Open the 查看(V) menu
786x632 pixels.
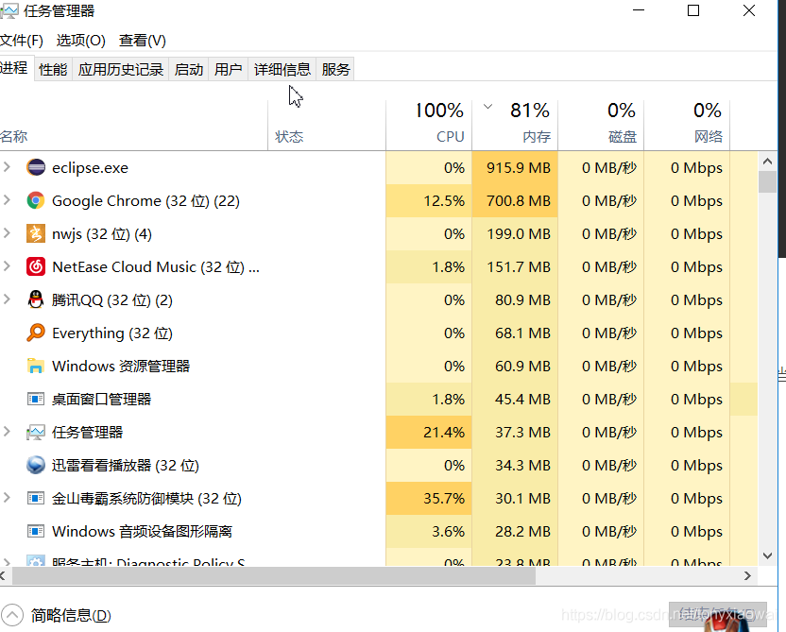click(x=143, y=40)
